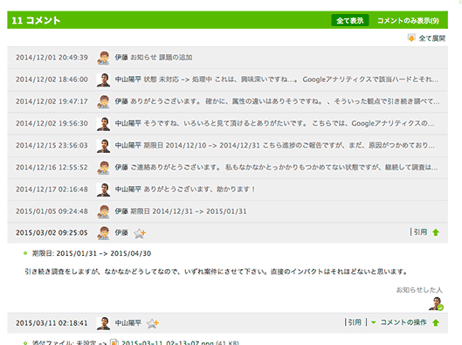Click 引用 on the 2015/03/11 comment
Viewport: 462px width, 345px height.
355,322
